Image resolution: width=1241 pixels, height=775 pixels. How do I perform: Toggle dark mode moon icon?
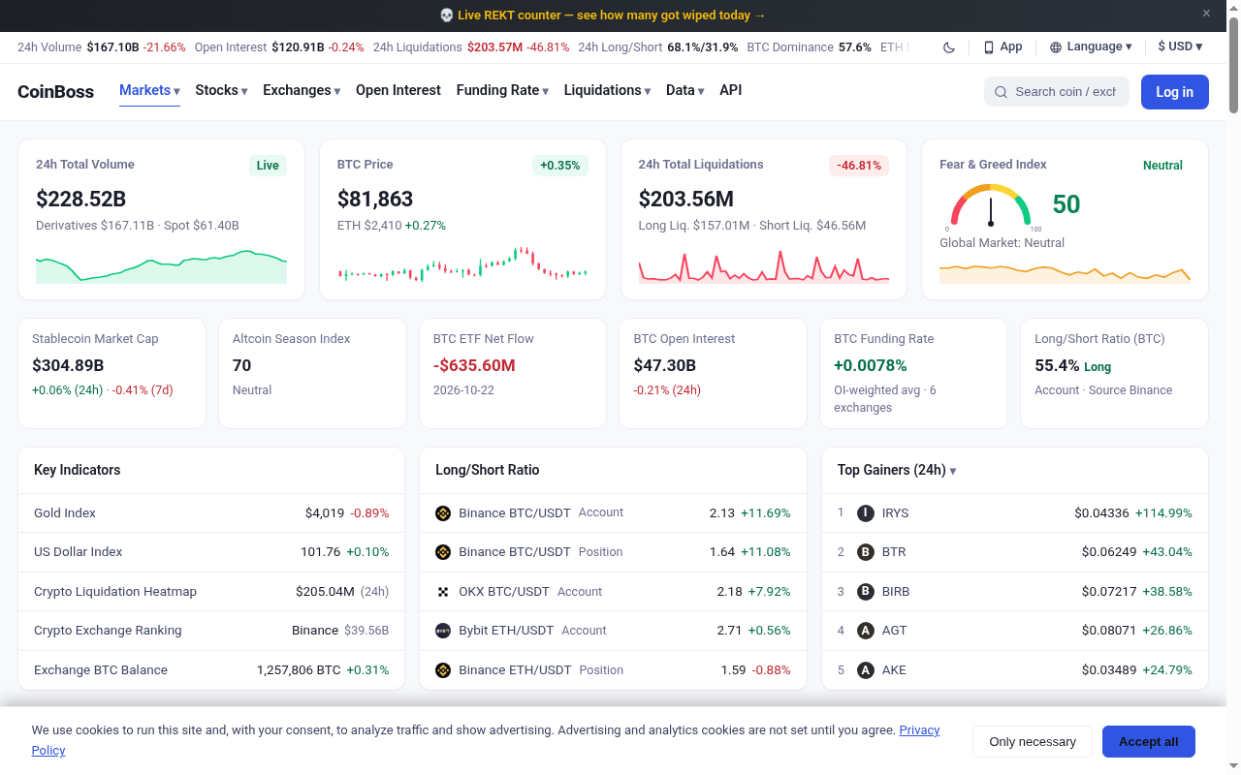pyautogui.click(x=949, y=47)
